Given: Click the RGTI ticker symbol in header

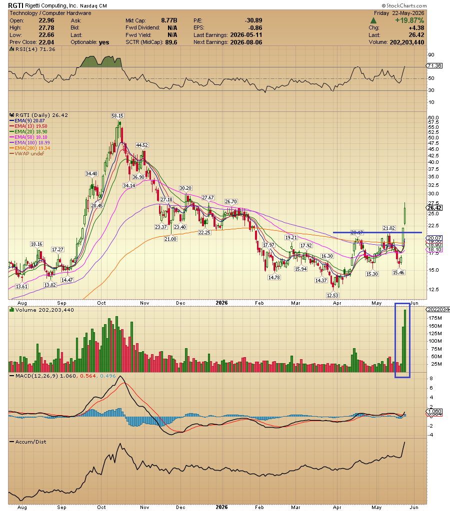Looking at the screenshot, I should (x=15, y=5).
